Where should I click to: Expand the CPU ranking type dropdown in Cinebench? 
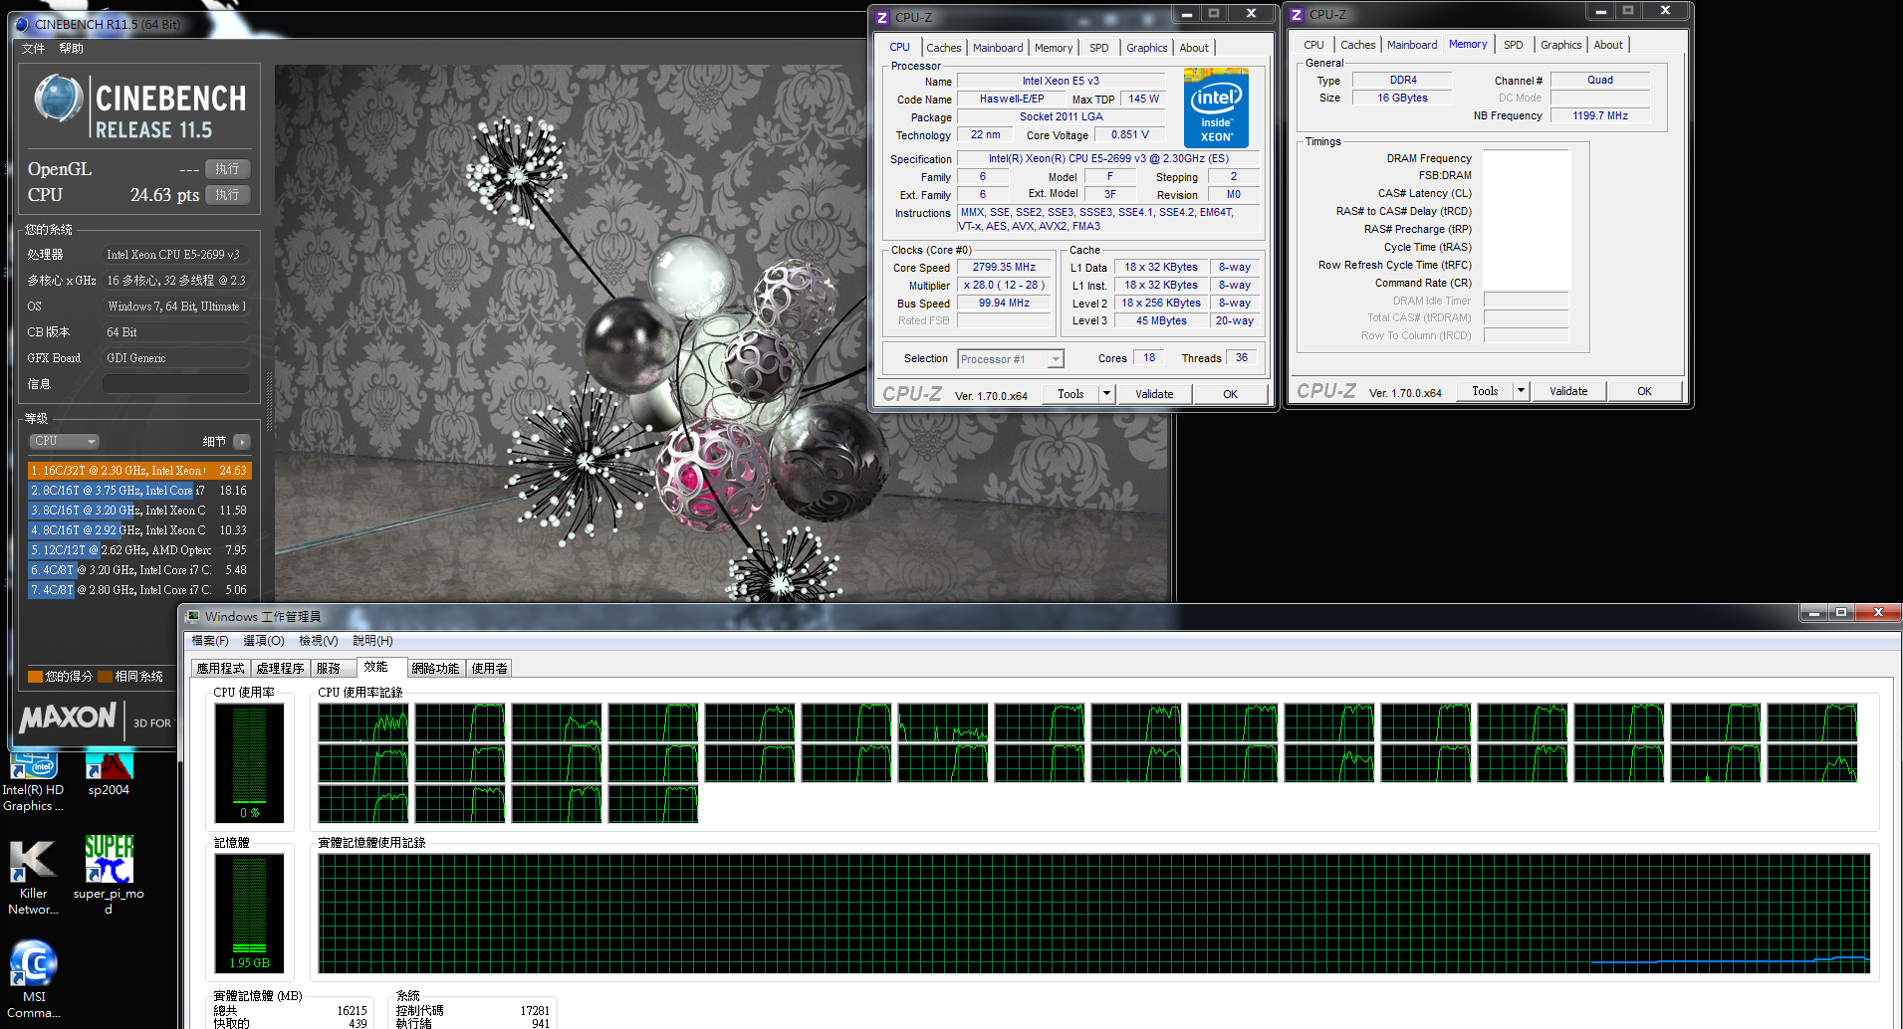coord(66,442)
